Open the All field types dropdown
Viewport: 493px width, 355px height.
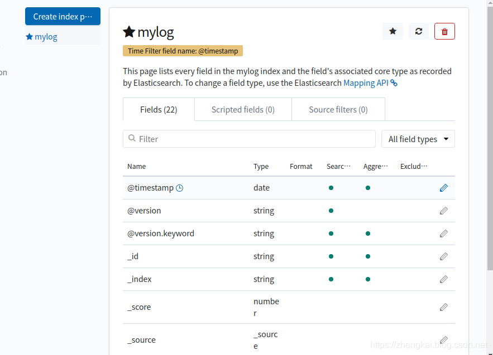(x=418, y=139)
